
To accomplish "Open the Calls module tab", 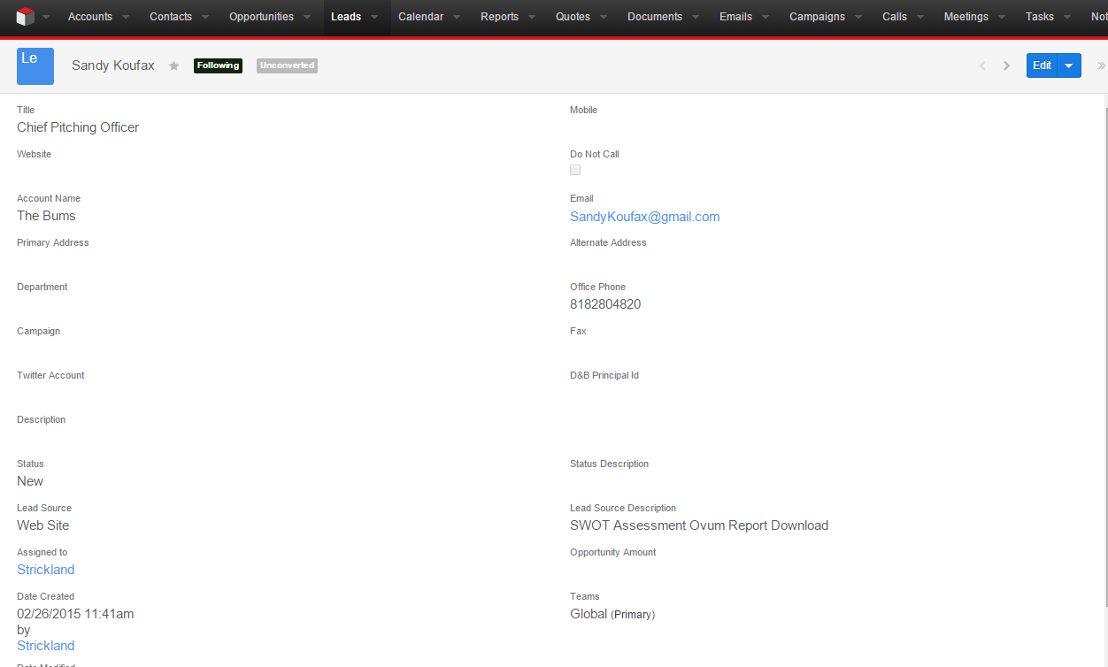I will click(x=895, y=17).
